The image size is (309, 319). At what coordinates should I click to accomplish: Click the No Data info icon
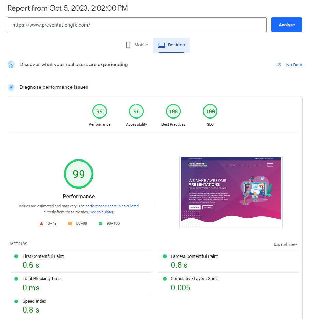[279, 65]
